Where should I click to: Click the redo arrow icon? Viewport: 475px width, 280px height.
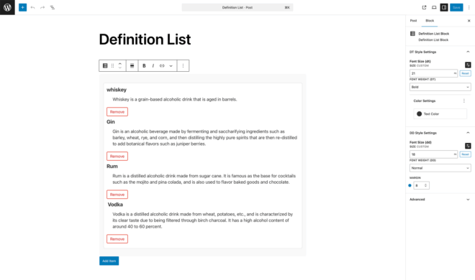(42, 7)
